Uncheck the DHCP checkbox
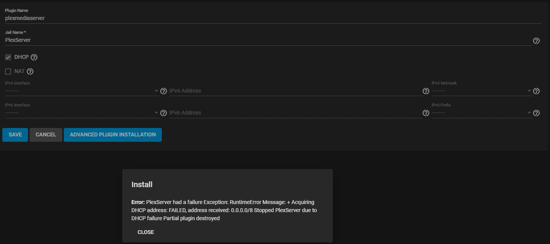This screenshot has height=244, width=550. point(8,57)
